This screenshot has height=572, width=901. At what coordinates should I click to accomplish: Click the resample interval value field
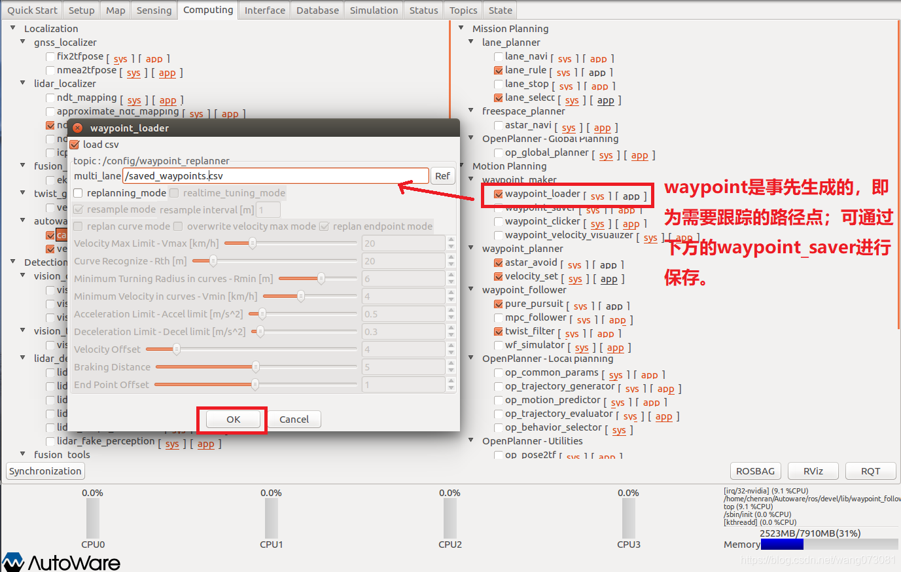click(x=268, y=209)
